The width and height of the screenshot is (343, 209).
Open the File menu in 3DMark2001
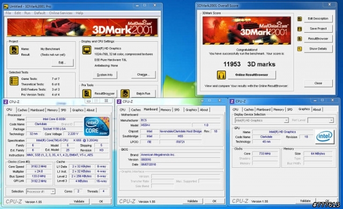pyautogui.click(x=9, y=13)
